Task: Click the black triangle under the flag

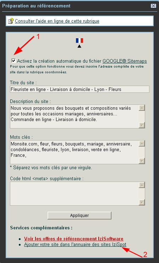Action: click(79, 46)
